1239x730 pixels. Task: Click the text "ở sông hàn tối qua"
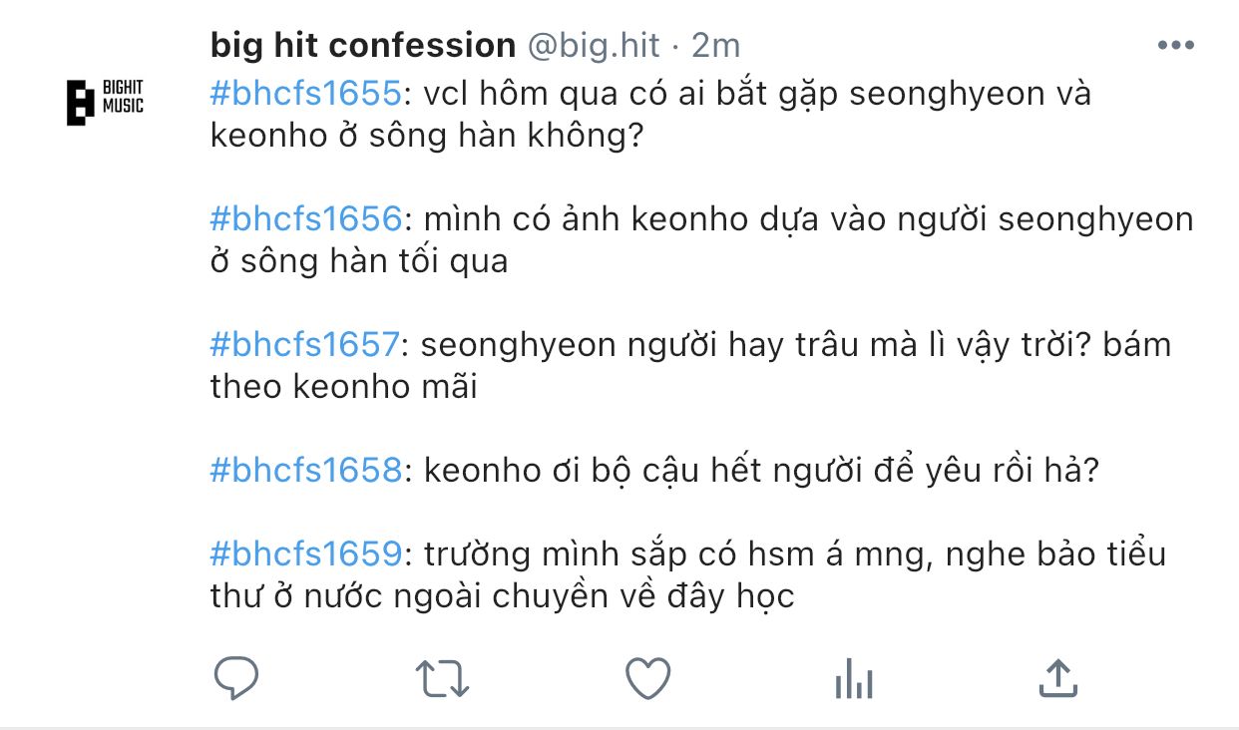359,261
